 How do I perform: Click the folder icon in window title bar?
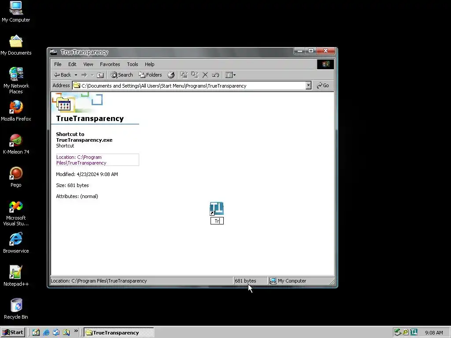pyautogui.click(x=53, y=52)
